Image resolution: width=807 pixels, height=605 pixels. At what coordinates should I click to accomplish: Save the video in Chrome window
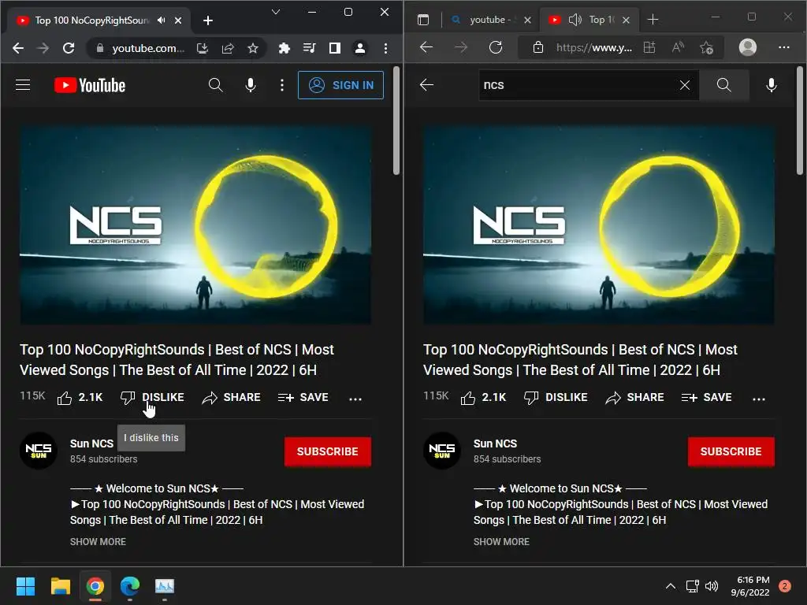(303, 398)
